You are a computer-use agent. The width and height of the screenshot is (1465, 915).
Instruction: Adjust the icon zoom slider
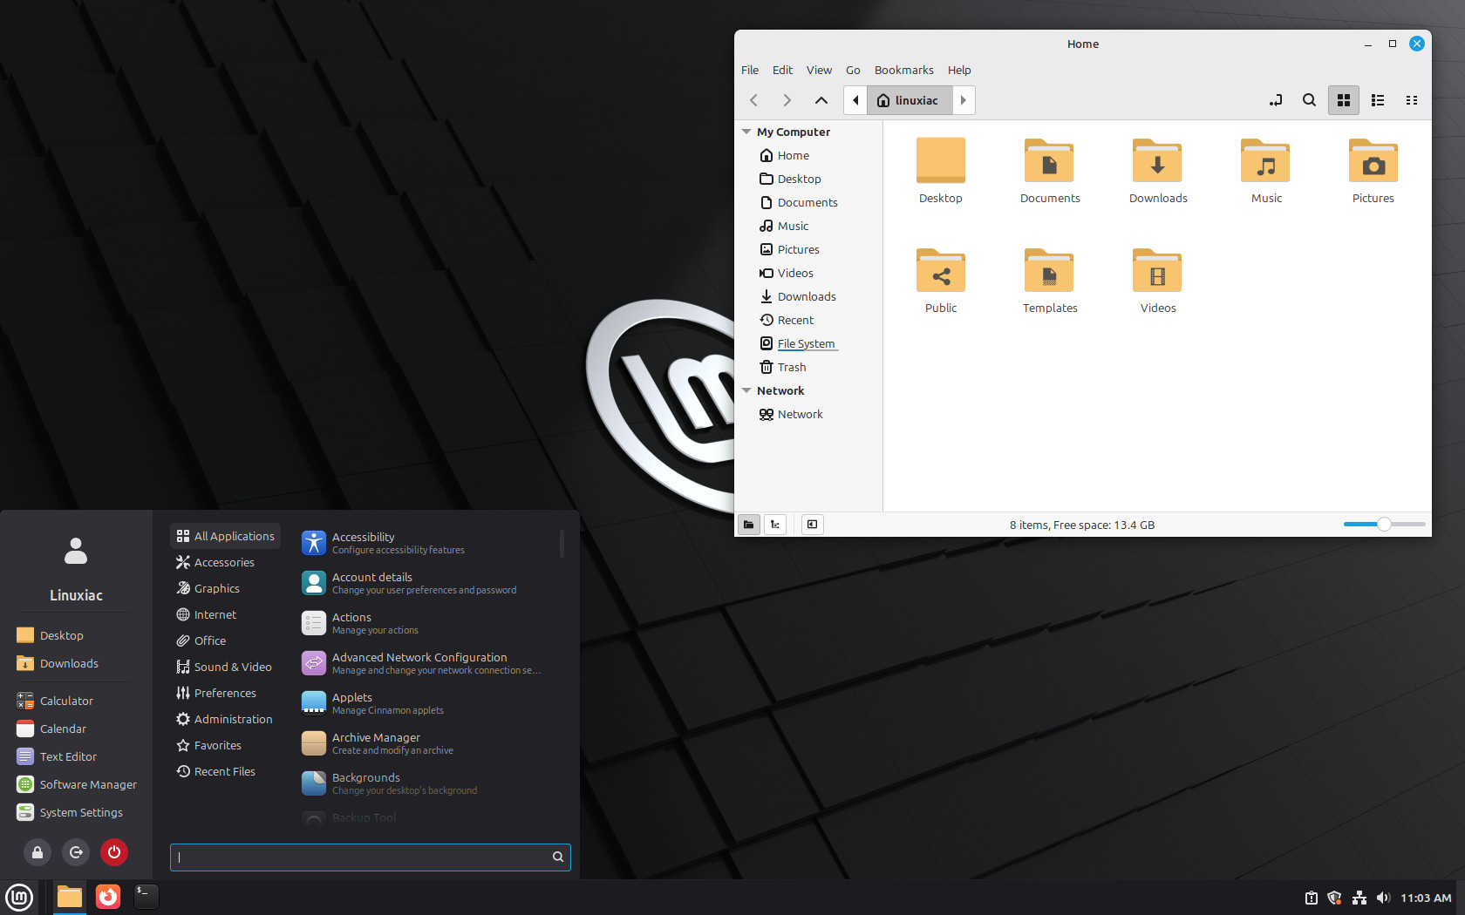tap(1383, 525)
